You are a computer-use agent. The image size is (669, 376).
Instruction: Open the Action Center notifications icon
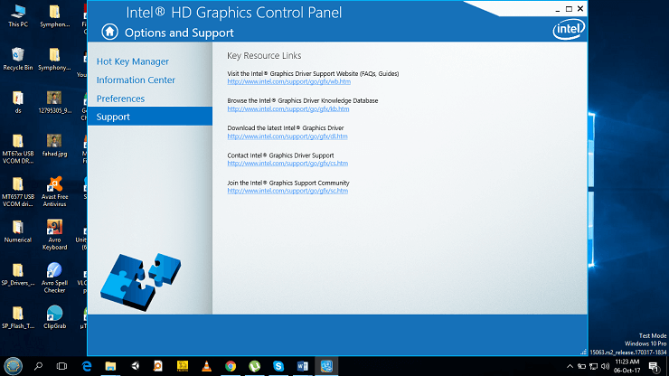(654, 366)
